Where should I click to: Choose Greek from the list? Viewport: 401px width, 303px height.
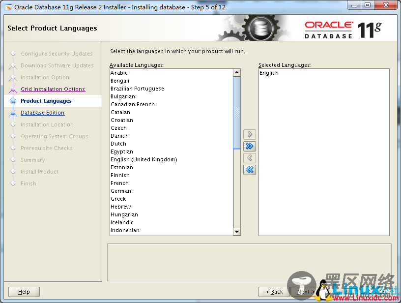point(172,199)
